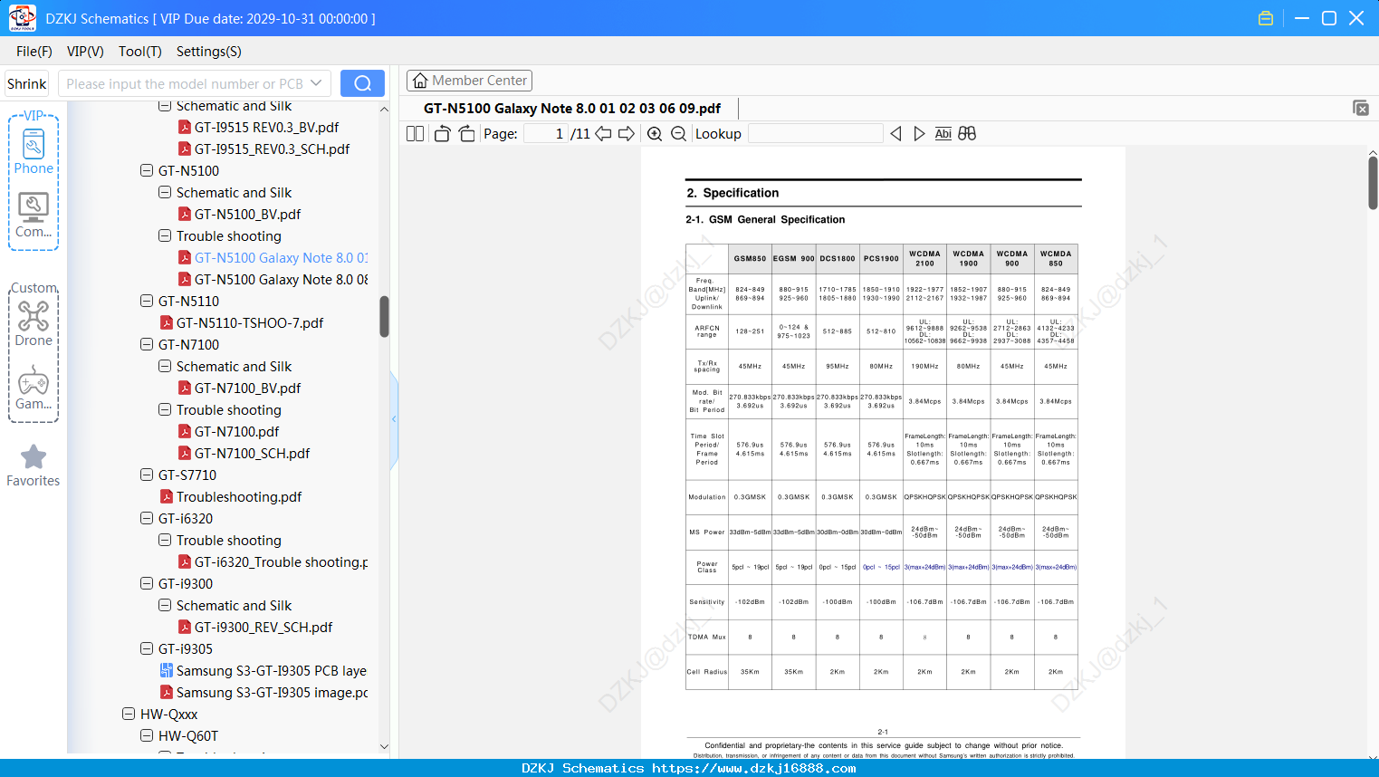The width and height of the screenshot is (1379, 777).
Task: Collapse the GT-N5100 tree node
Action: point(147,170)
